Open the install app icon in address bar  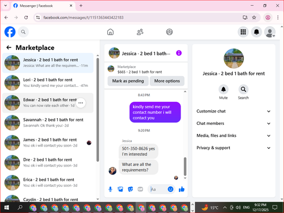tap(245, 18)
